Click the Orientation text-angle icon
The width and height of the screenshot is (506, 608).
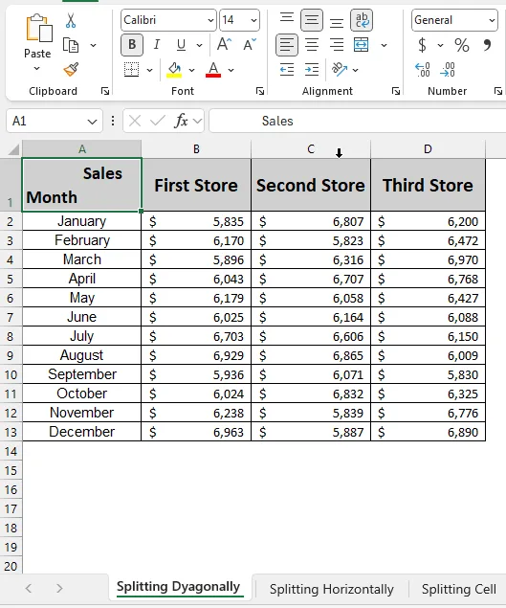340,70
